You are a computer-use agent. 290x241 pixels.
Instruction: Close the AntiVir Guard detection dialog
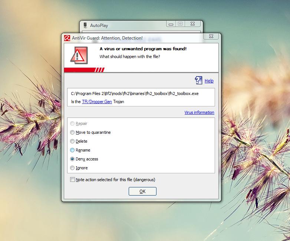tap(211, 36)
